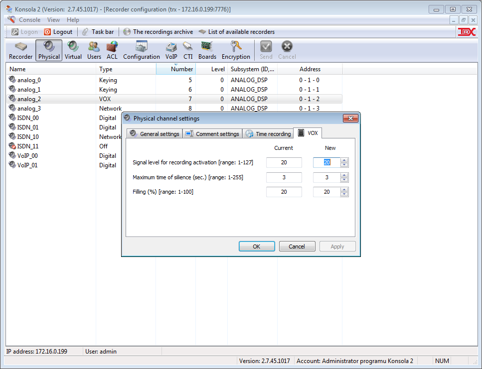Image resolution: width=482 pixels, height=369 pixels.
Task: Open the Encryption settings
Action: tap(236, 50)
